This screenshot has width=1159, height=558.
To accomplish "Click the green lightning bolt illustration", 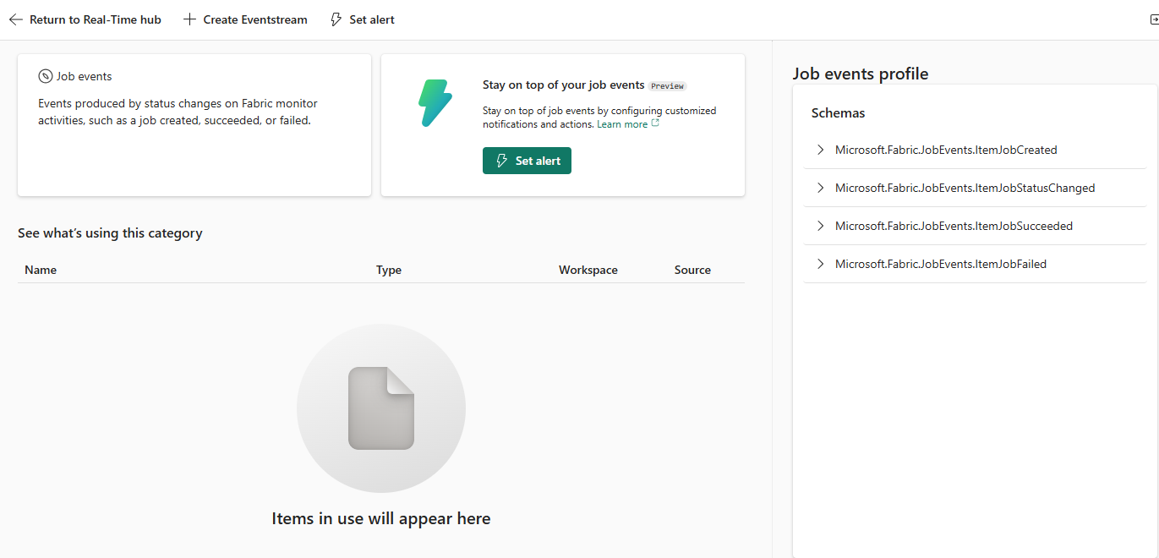I will pos(435,103).
